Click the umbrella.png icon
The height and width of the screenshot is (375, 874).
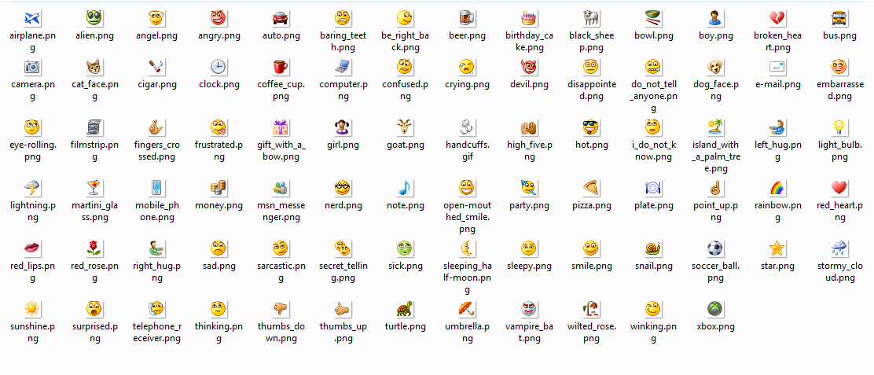click(467, 309)
